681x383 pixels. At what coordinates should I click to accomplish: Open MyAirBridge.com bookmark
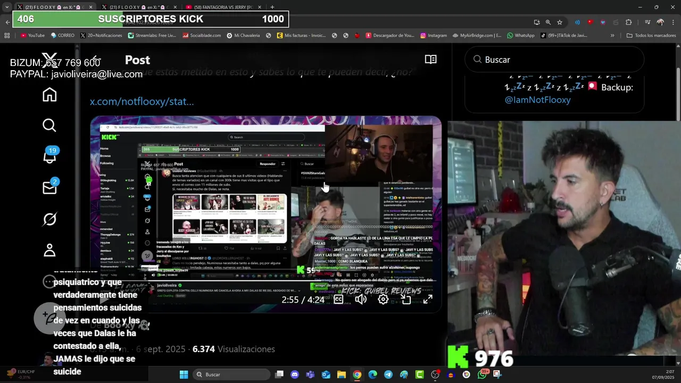tap(477, 36)
